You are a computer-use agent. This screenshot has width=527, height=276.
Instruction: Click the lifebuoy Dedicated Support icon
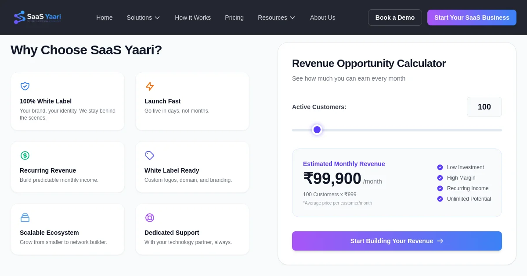point(150,218)
